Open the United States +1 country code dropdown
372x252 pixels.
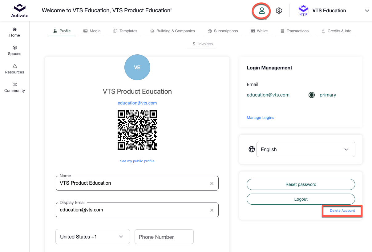point(93,237)
